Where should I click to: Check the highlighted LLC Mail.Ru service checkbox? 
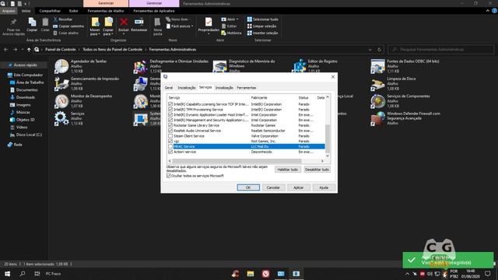[x=170, y=146]
